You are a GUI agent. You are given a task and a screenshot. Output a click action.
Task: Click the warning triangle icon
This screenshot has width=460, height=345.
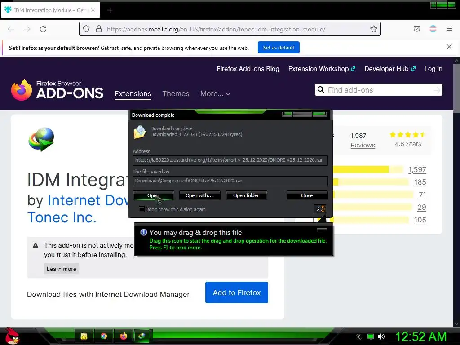point(35,245)
